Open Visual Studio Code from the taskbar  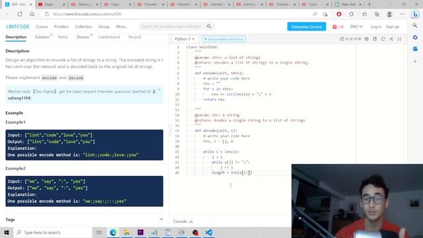coord(209,232)
